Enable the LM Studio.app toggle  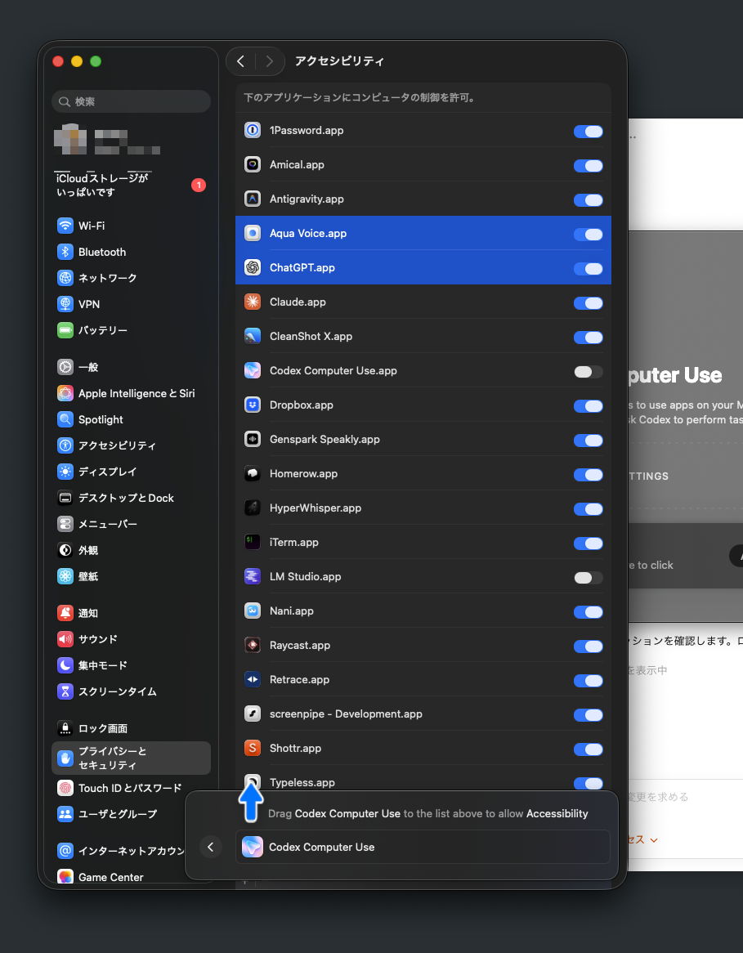pos(588,578)
